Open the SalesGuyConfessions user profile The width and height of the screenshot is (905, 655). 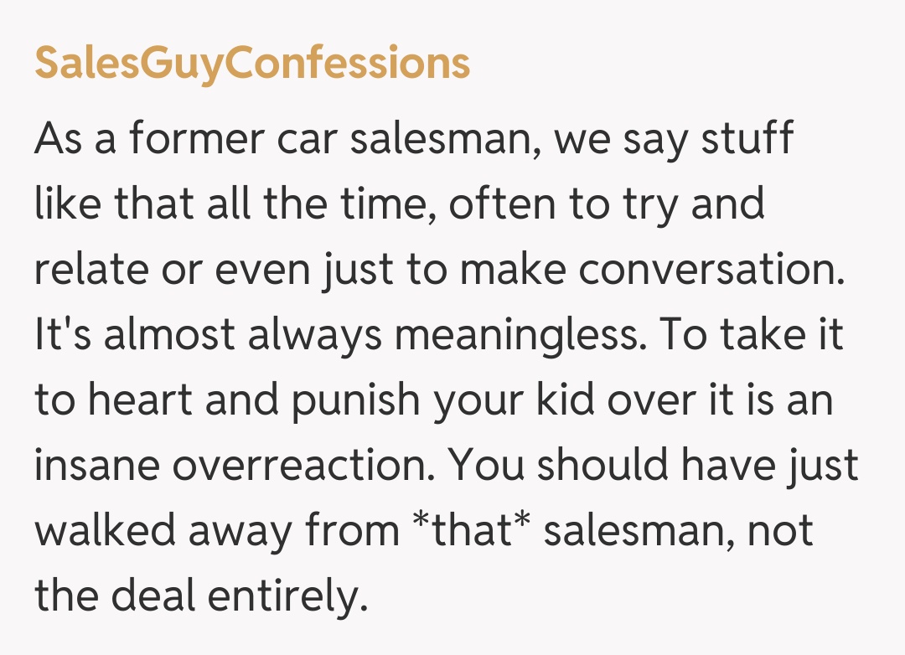tap(252, 63)
